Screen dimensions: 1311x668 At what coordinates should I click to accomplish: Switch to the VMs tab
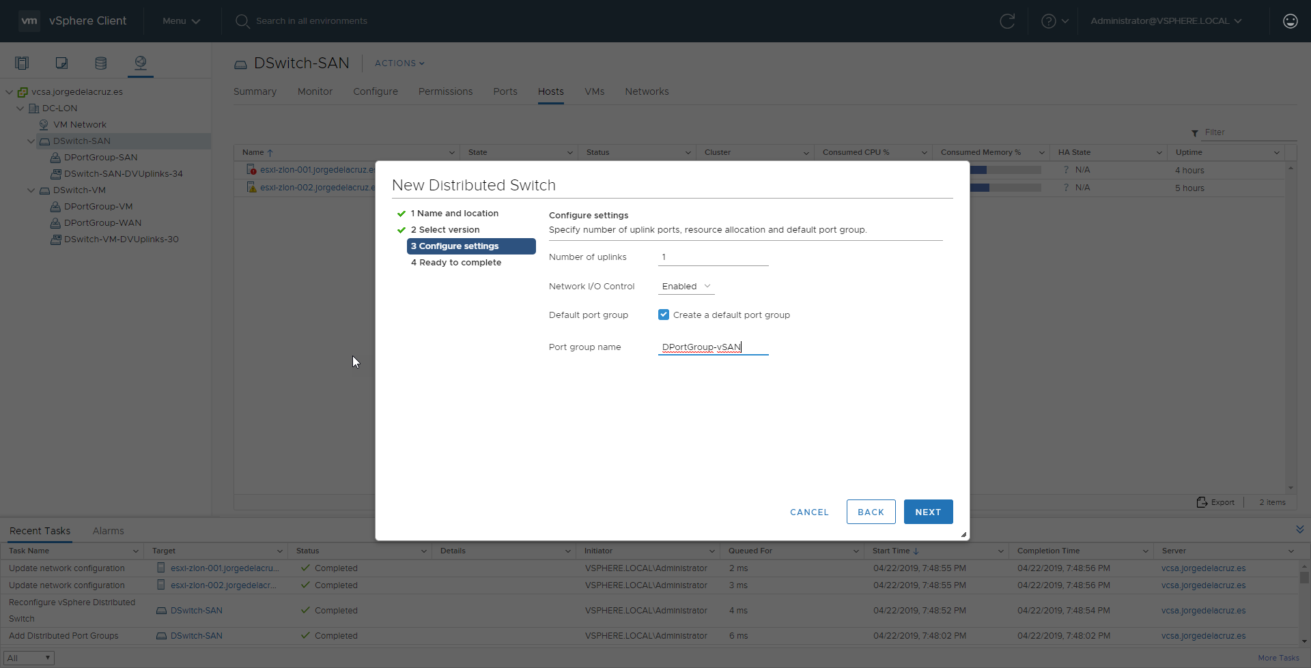point(594,91)
